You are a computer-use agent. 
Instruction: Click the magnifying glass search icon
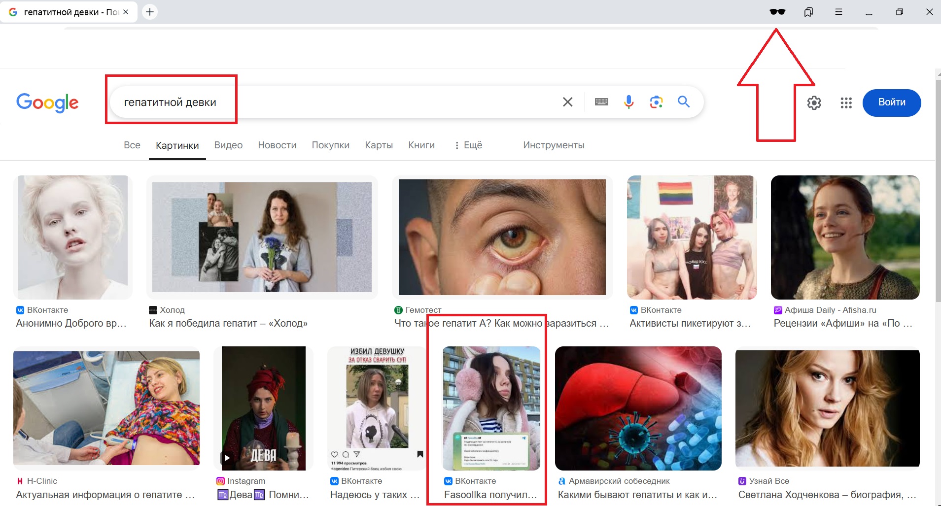point(684,102)
